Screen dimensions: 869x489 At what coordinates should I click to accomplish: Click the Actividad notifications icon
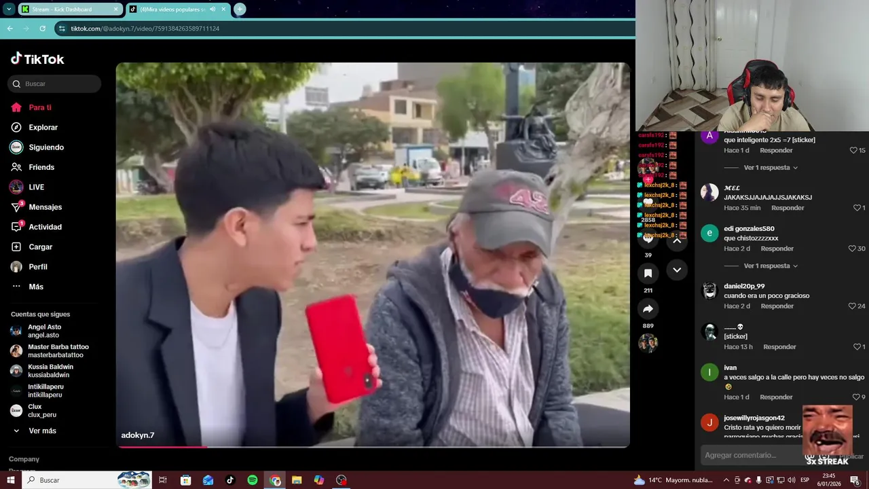(16, 227)
